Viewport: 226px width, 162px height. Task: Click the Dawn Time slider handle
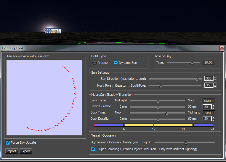coord(158,101)
